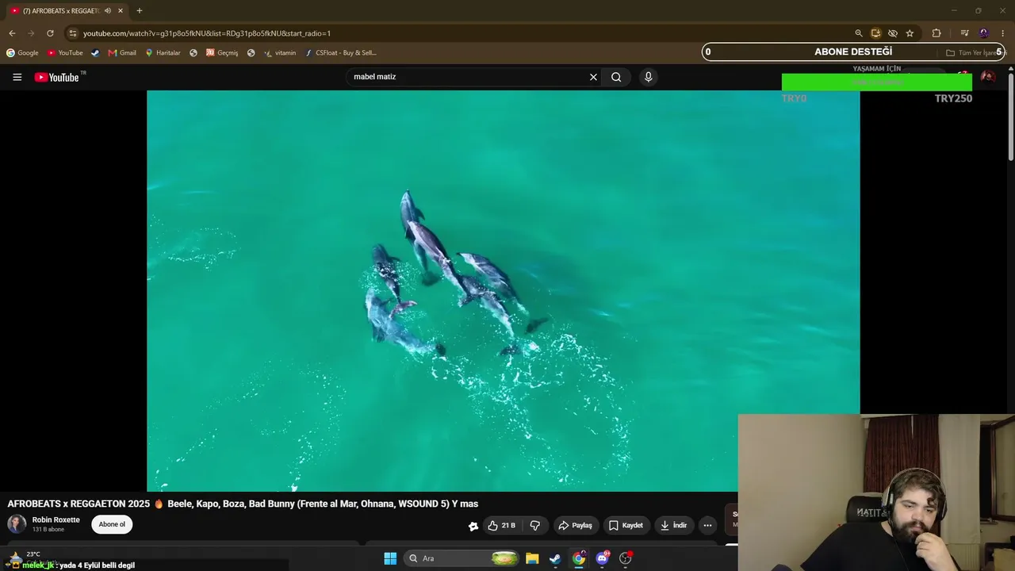This screenshot has height=571, width=1015.
Task: Open File Explorer from the taskbar
Action: click(532, 558)
